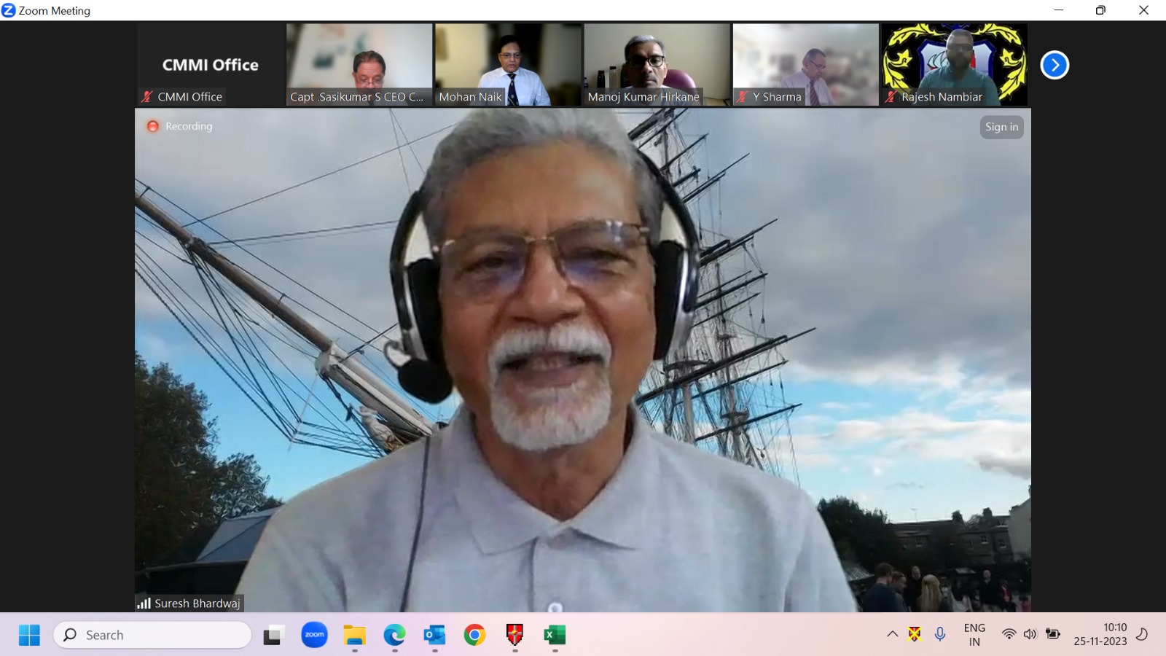The image size is (1166, 656).
Task: Select Capt. Sasikumar's video thumbnail
Action: pyautogui.click(x=359, y=65)
